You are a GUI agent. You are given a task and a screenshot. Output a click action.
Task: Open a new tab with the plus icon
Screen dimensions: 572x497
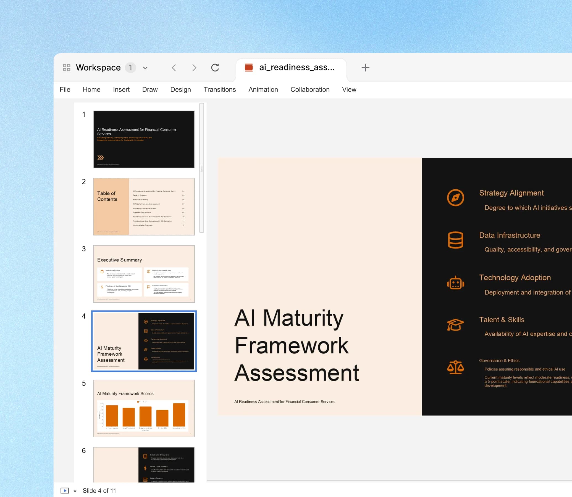pyautogui.click(x=365, y=67)
